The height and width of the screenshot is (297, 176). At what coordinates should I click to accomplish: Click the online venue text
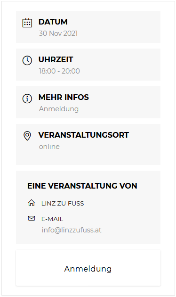[49, 147]
